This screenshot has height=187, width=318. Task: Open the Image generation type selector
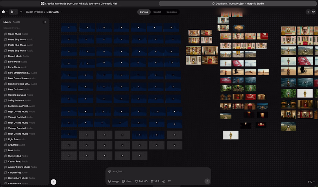(114, 181)
